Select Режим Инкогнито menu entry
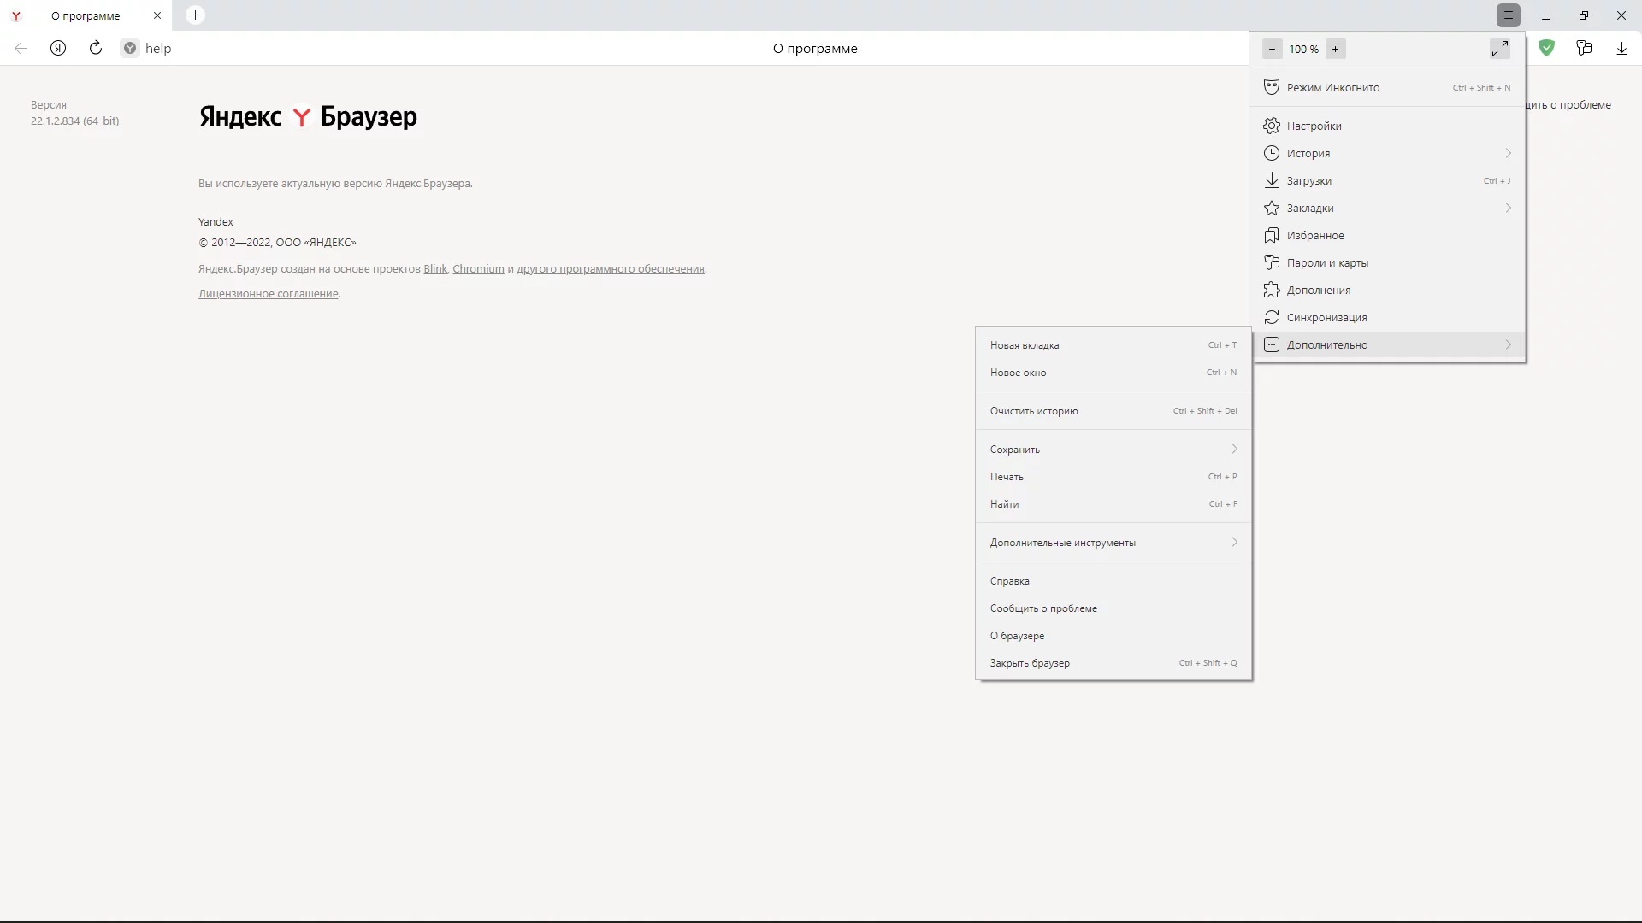The height and width of the screenshot is (923, 1642). (1387, 87)
